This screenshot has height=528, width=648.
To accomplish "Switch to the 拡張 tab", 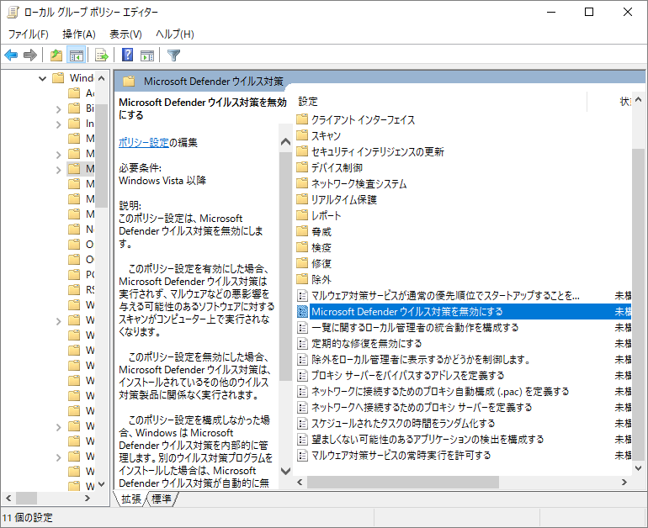I will click(x=131, y=499).
